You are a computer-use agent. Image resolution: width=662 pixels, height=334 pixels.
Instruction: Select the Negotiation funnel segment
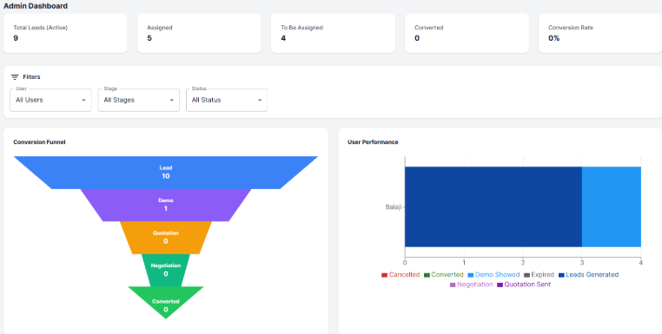coord(165,270)
